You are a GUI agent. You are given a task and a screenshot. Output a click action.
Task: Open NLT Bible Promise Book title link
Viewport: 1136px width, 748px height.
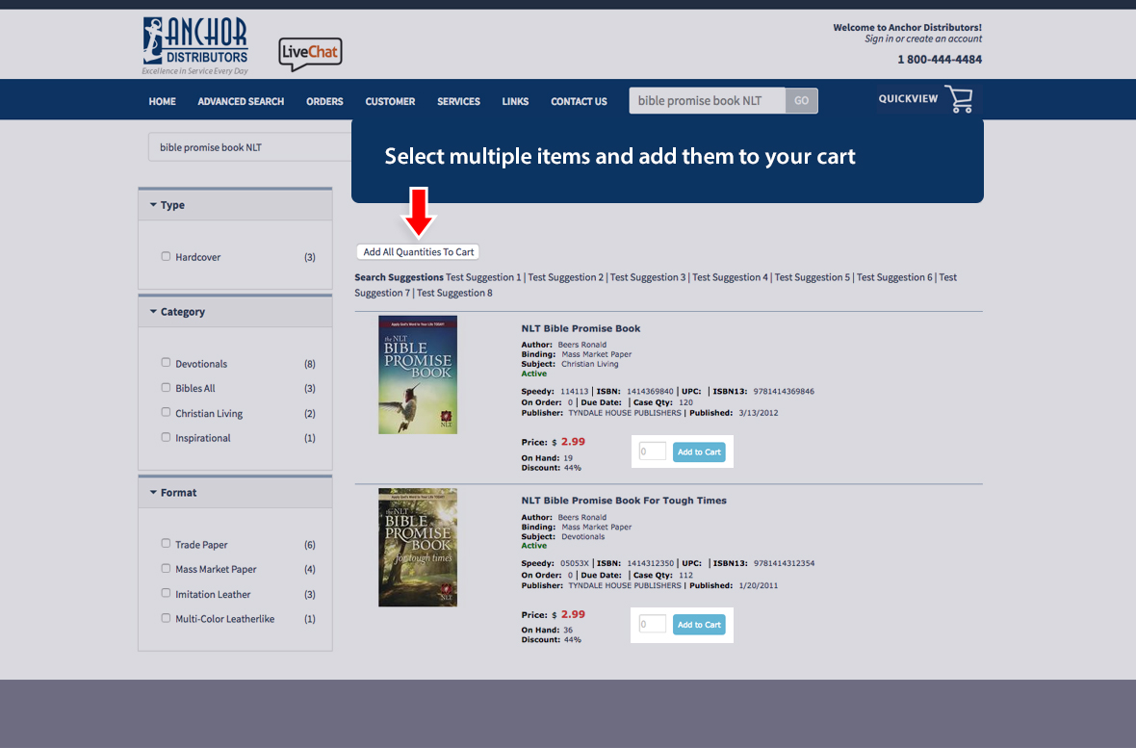[x=581, y=328]
